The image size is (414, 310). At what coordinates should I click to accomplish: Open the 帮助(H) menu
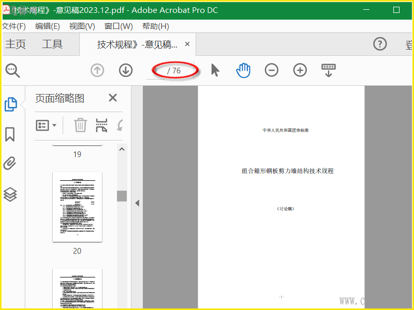(156, 26)
